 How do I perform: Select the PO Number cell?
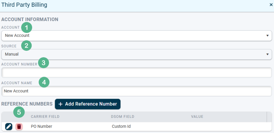pos(42,126)
